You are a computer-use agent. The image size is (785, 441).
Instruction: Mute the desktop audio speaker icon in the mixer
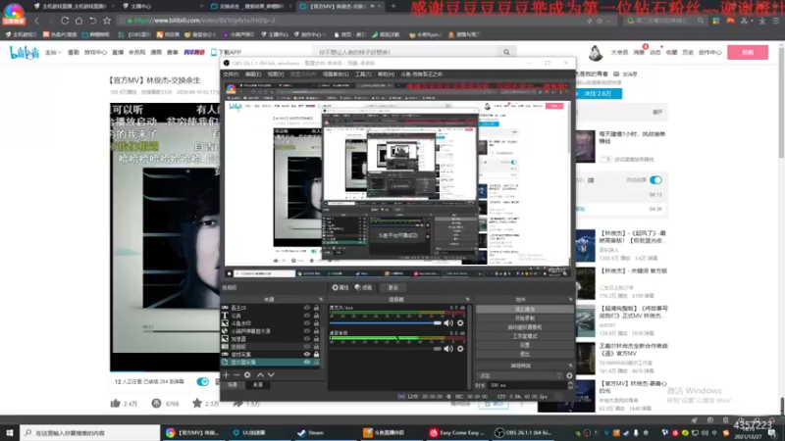coord(448,349)
